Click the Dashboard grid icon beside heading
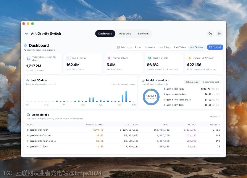This screenshot has height=178, width=247. [x=26, y=45]
